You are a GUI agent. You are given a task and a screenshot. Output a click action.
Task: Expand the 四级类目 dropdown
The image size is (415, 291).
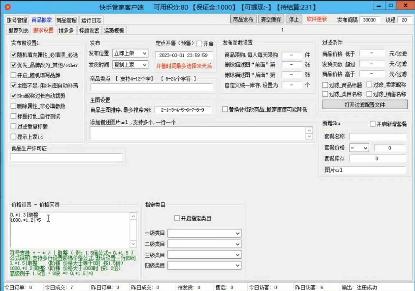point(204,265)
